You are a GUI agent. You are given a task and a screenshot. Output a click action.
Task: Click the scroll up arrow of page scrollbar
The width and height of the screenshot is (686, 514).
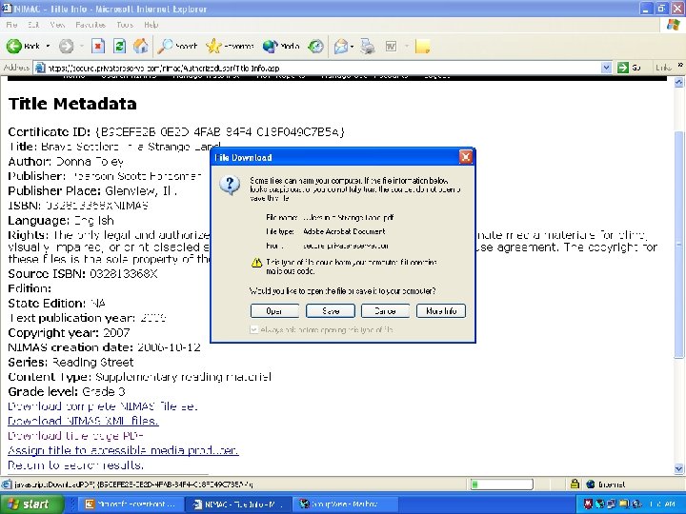tap(678, 82)
